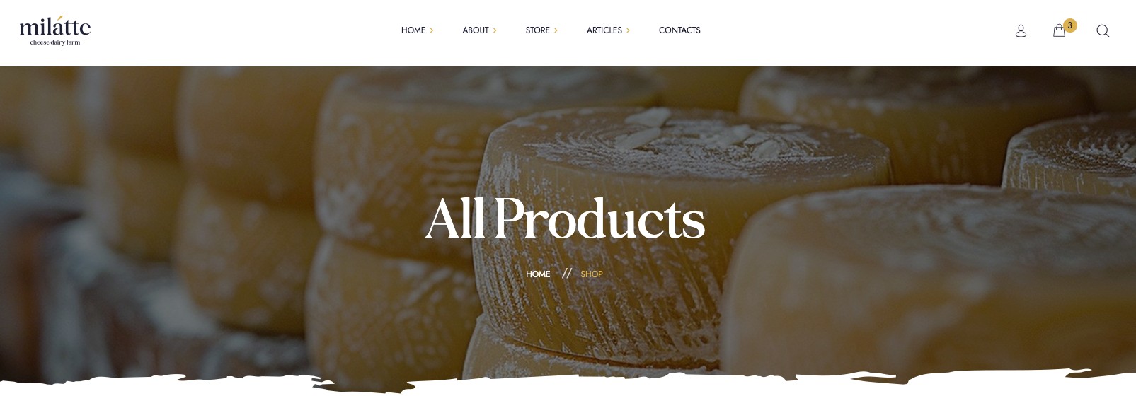
Task: Expand the chevron next to STORE
Action: (556, 30)
